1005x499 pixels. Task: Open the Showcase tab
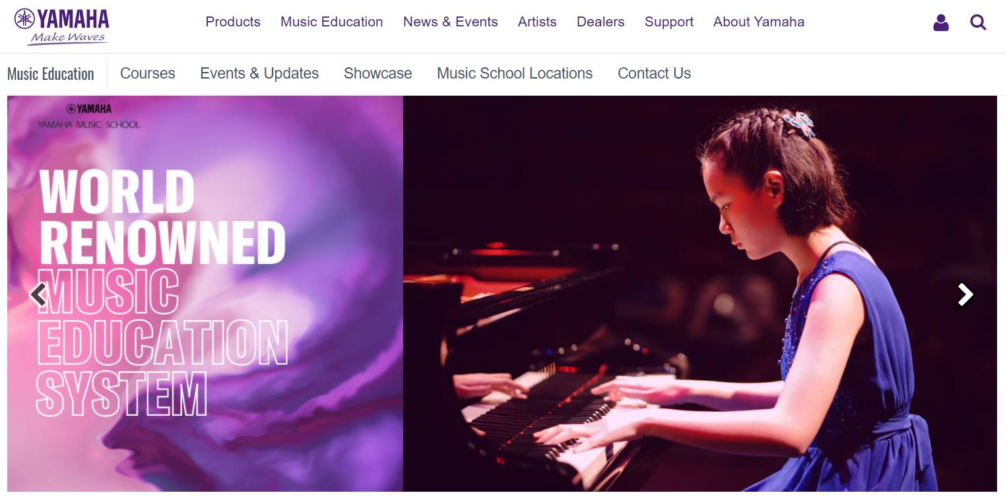click(x=378, y=73)
